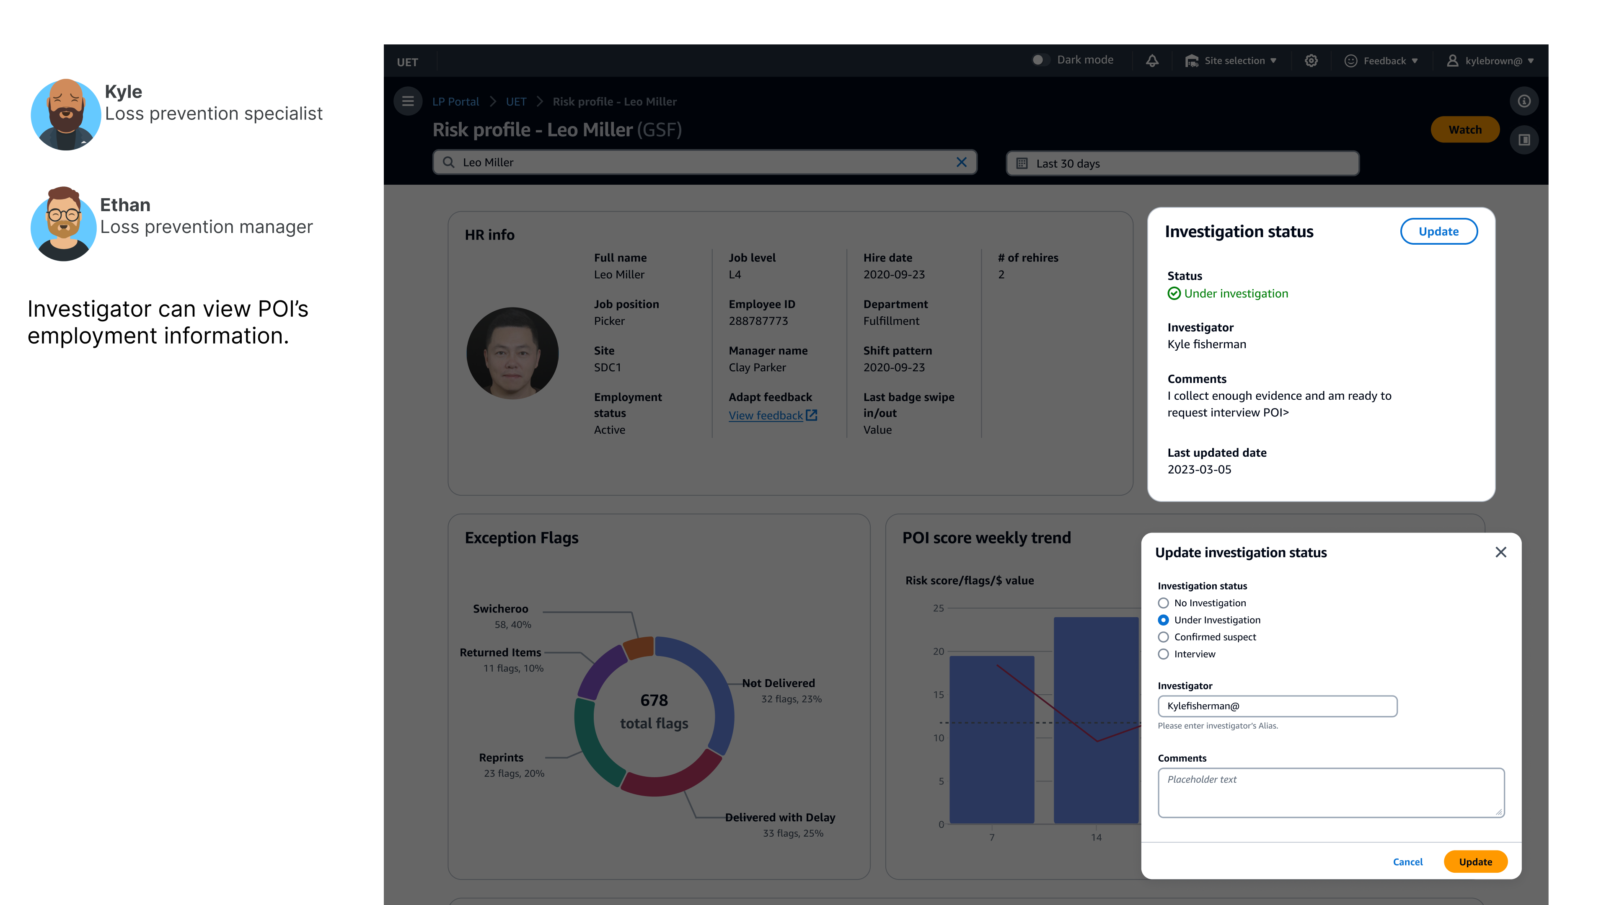
Task: Toggle the Dark mode switch
Action: coord(1040,60)
